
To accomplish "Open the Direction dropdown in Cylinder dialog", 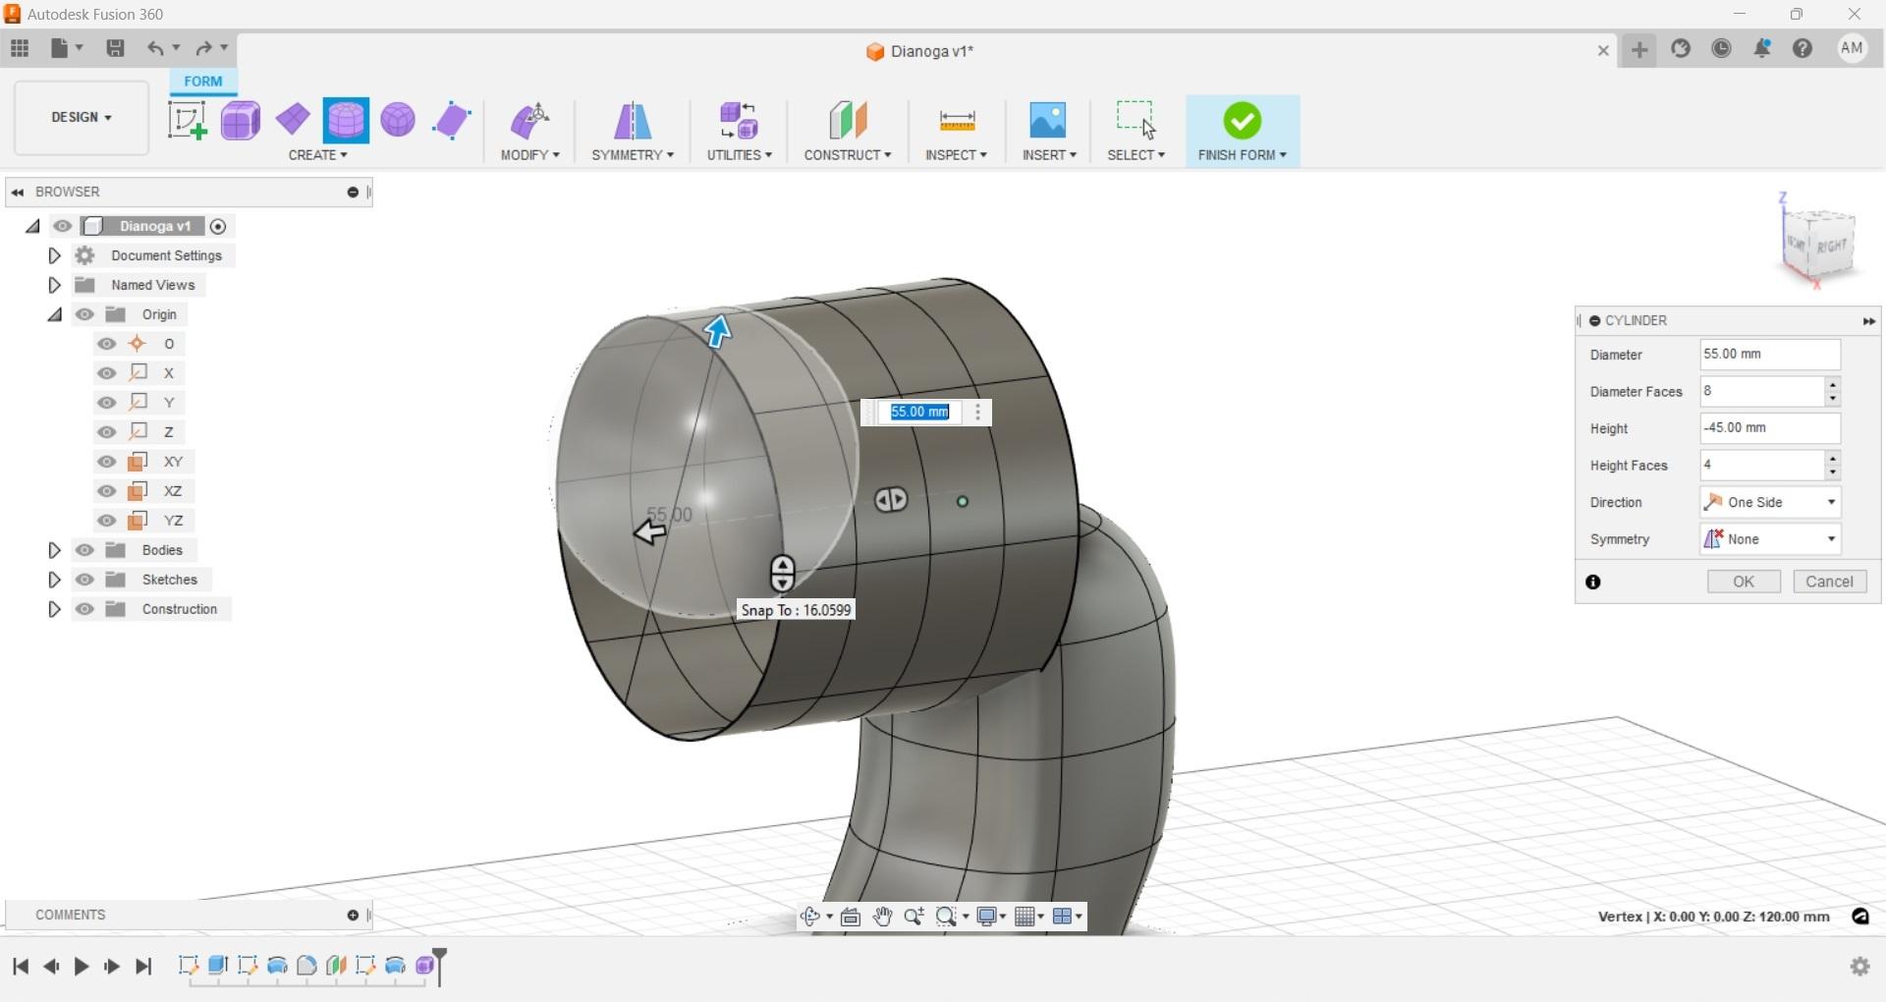I will [x=1829, y=502].
